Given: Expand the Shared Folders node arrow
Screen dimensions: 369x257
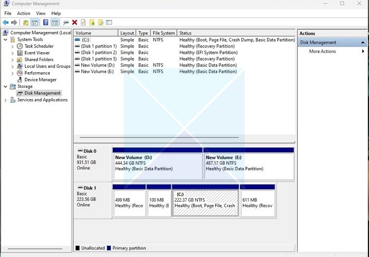Looking at the screenshot, I should coord(13,60).
